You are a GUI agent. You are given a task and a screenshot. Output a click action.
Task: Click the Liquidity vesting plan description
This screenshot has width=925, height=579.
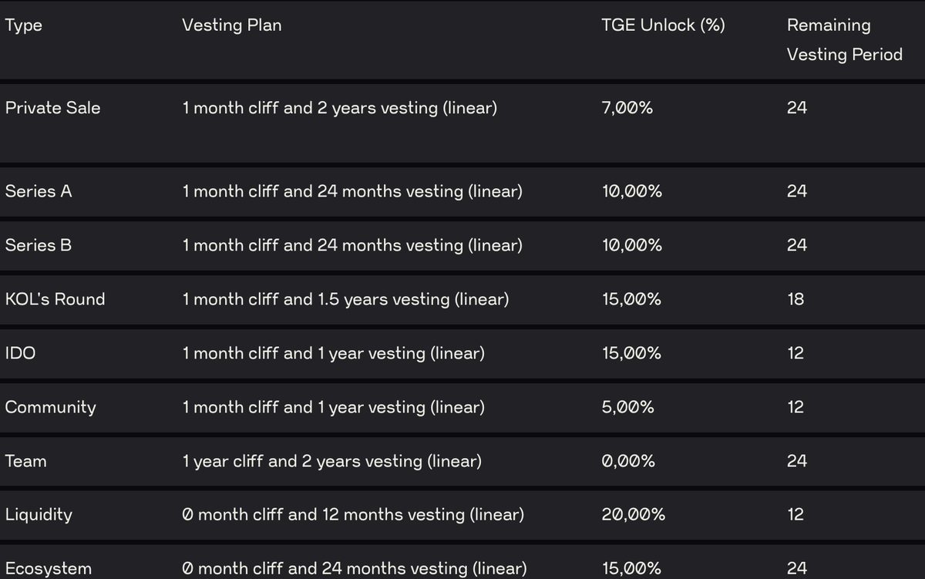(x=353, y=514)
